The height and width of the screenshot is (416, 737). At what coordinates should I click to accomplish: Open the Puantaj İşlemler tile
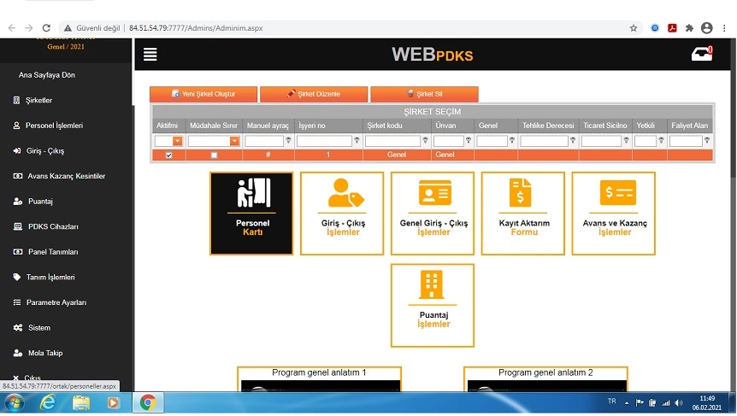tap(433, 305)
